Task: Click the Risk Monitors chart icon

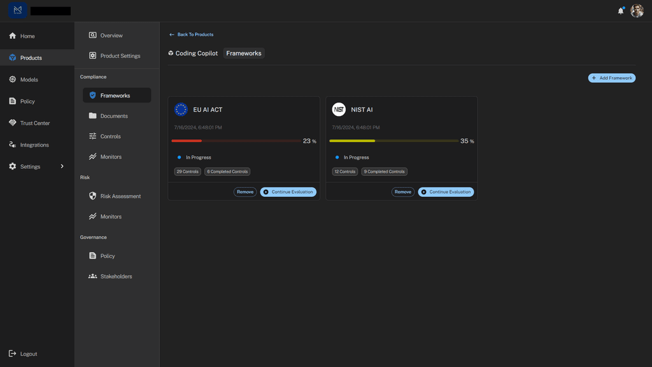Action: (x=92, y=216)
